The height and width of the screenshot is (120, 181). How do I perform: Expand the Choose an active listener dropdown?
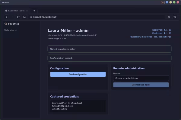point(141,78)
